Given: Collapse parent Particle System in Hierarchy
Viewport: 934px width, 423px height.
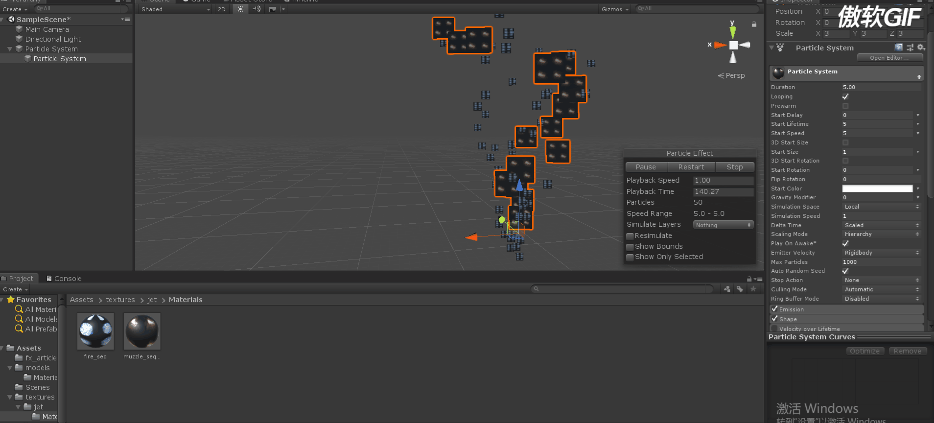Looking at the screenshot, I should [10, 49].
